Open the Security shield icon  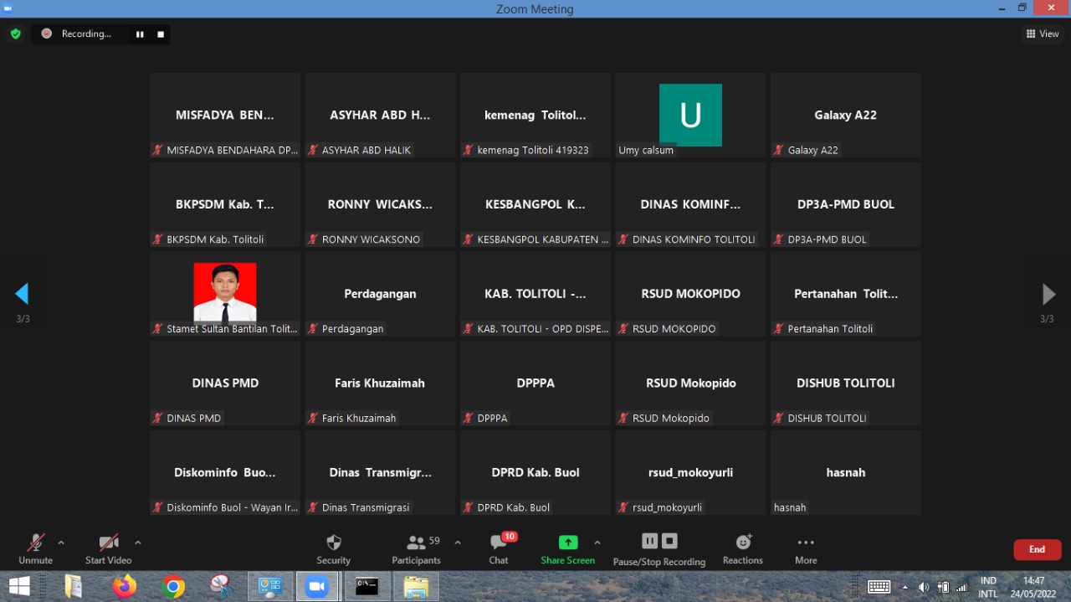click(x=333, y=543)
